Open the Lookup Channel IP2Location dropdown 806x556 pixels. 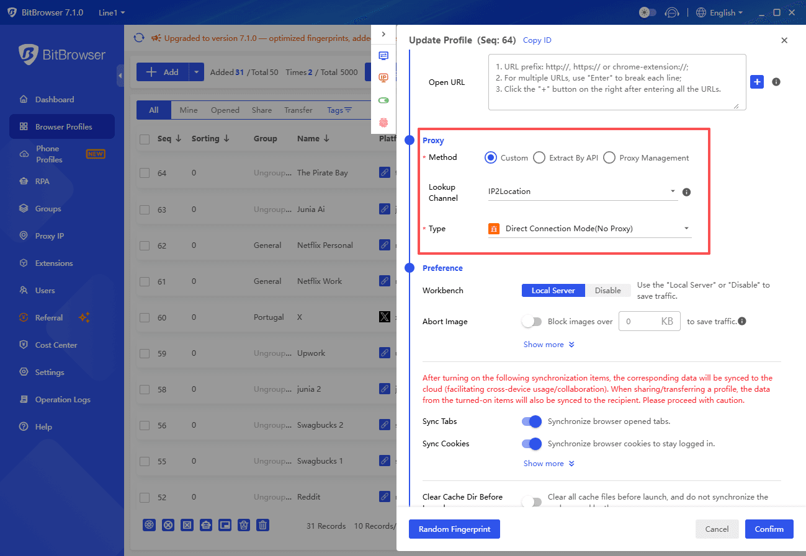583,192
